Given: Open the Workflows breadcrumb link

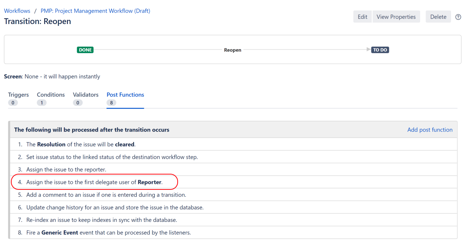Looking at the screenshot, I should coord(17,11).
